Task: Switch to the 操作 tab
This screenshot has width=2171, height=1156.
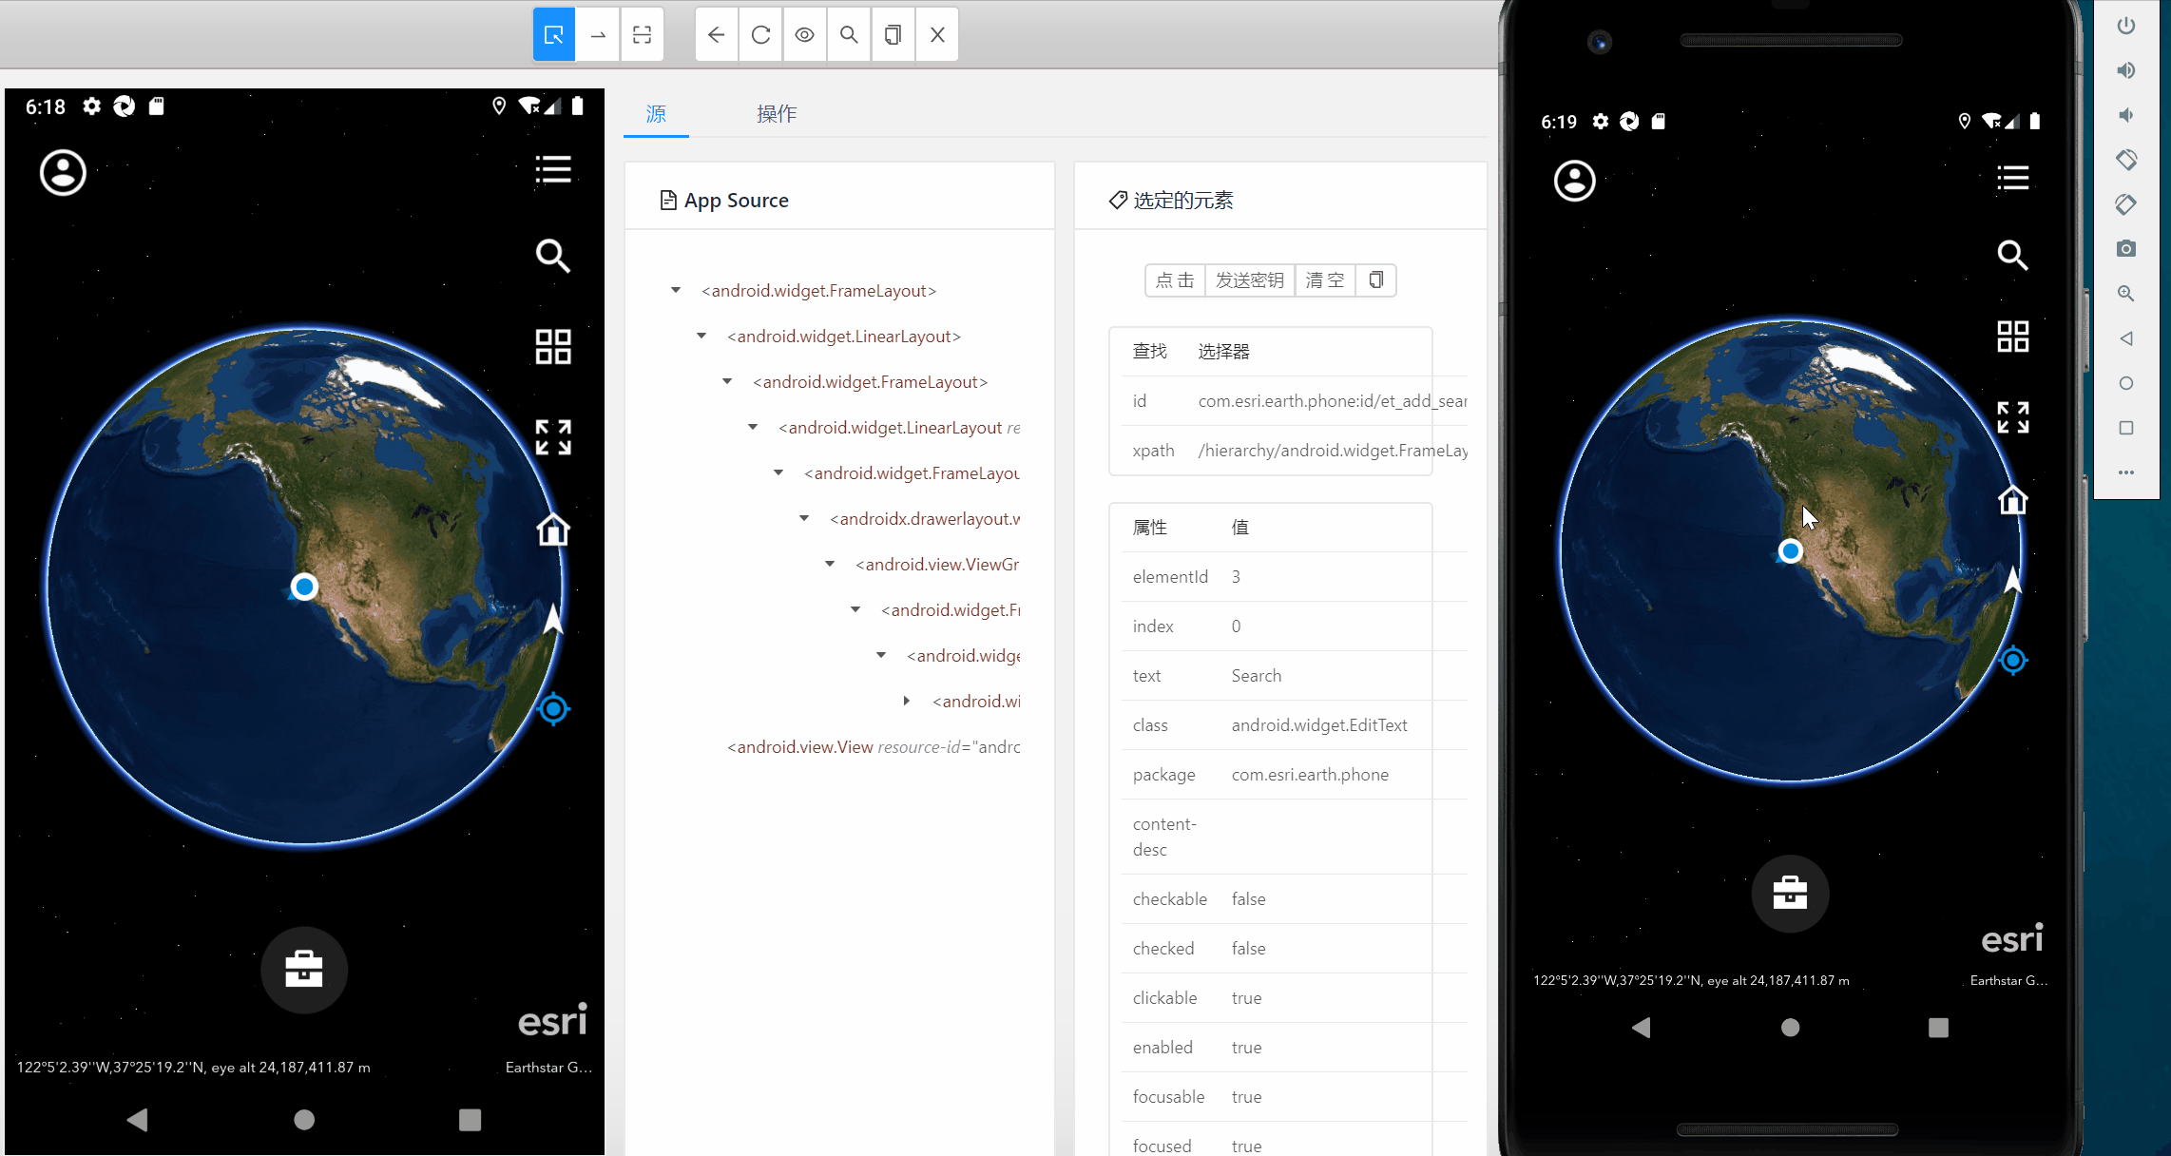Action: [x=777, y=114]
